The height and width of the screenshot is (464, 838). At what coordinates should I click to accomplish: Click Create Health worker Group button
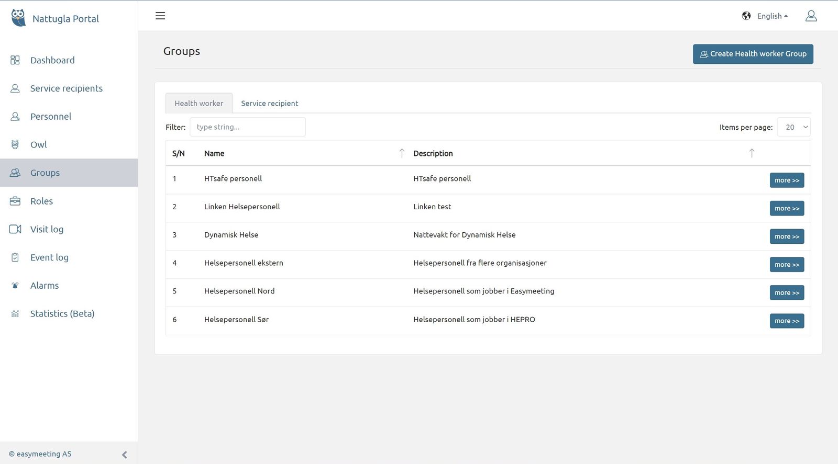tap(753, 54)
